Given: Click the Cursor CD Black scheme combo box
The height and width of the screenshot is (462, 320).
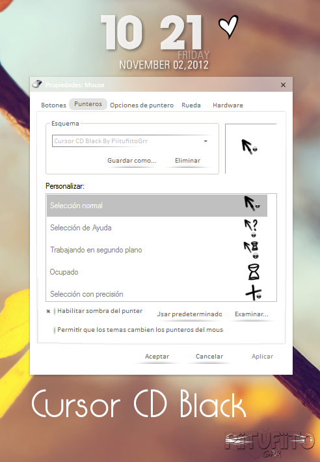Looking at the screenshot, I should click(x=131, y=141).
